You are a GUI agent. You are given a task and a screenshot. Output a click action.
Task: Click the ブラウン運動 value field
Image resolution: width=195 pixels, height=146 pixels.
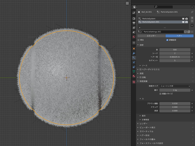click(175, 103)
